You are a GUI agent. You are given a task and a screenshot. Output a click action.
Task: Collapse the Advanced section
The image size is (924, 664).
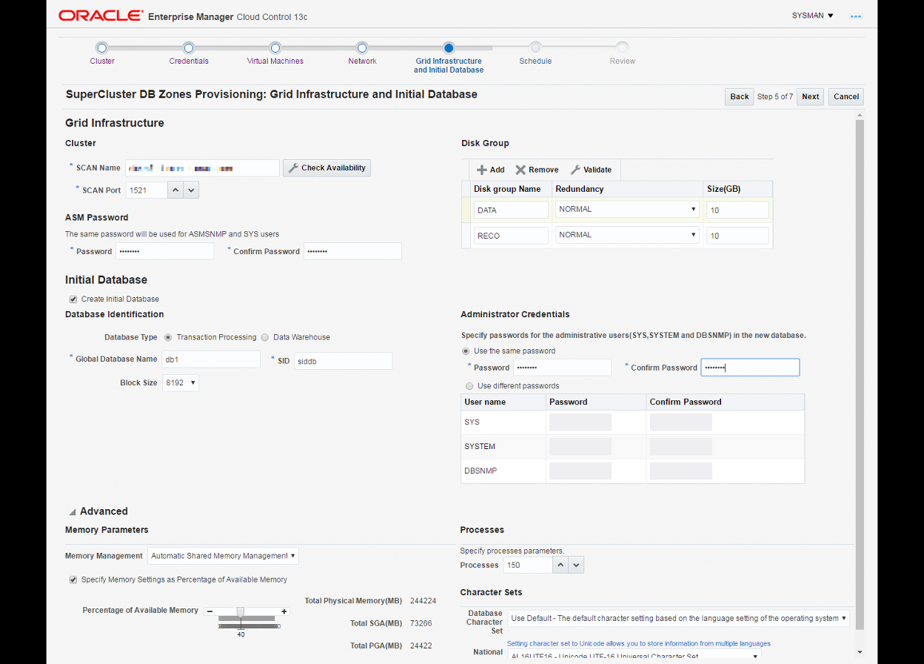[73, 511]
